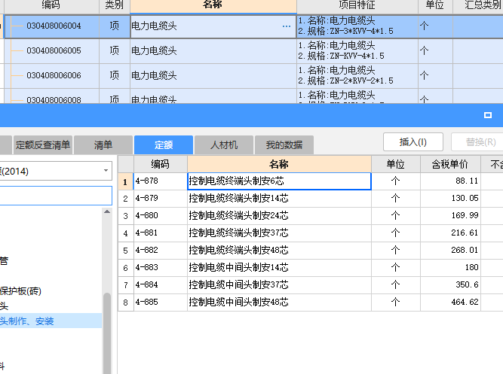Click the feature cell with ZN-2*RVV-2*1.5

[x=357, y=75]
